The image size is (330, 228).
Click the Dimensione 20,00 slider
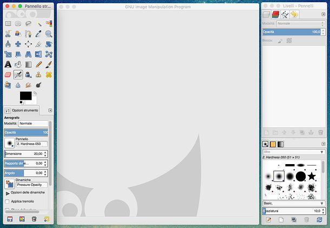pyautogui.click(x=26, y=154)
